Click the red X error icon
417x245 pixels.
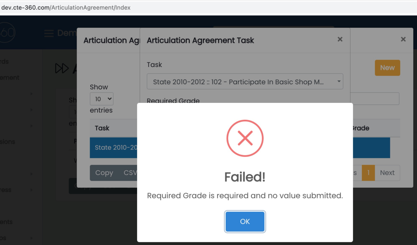tap(245, 138)
